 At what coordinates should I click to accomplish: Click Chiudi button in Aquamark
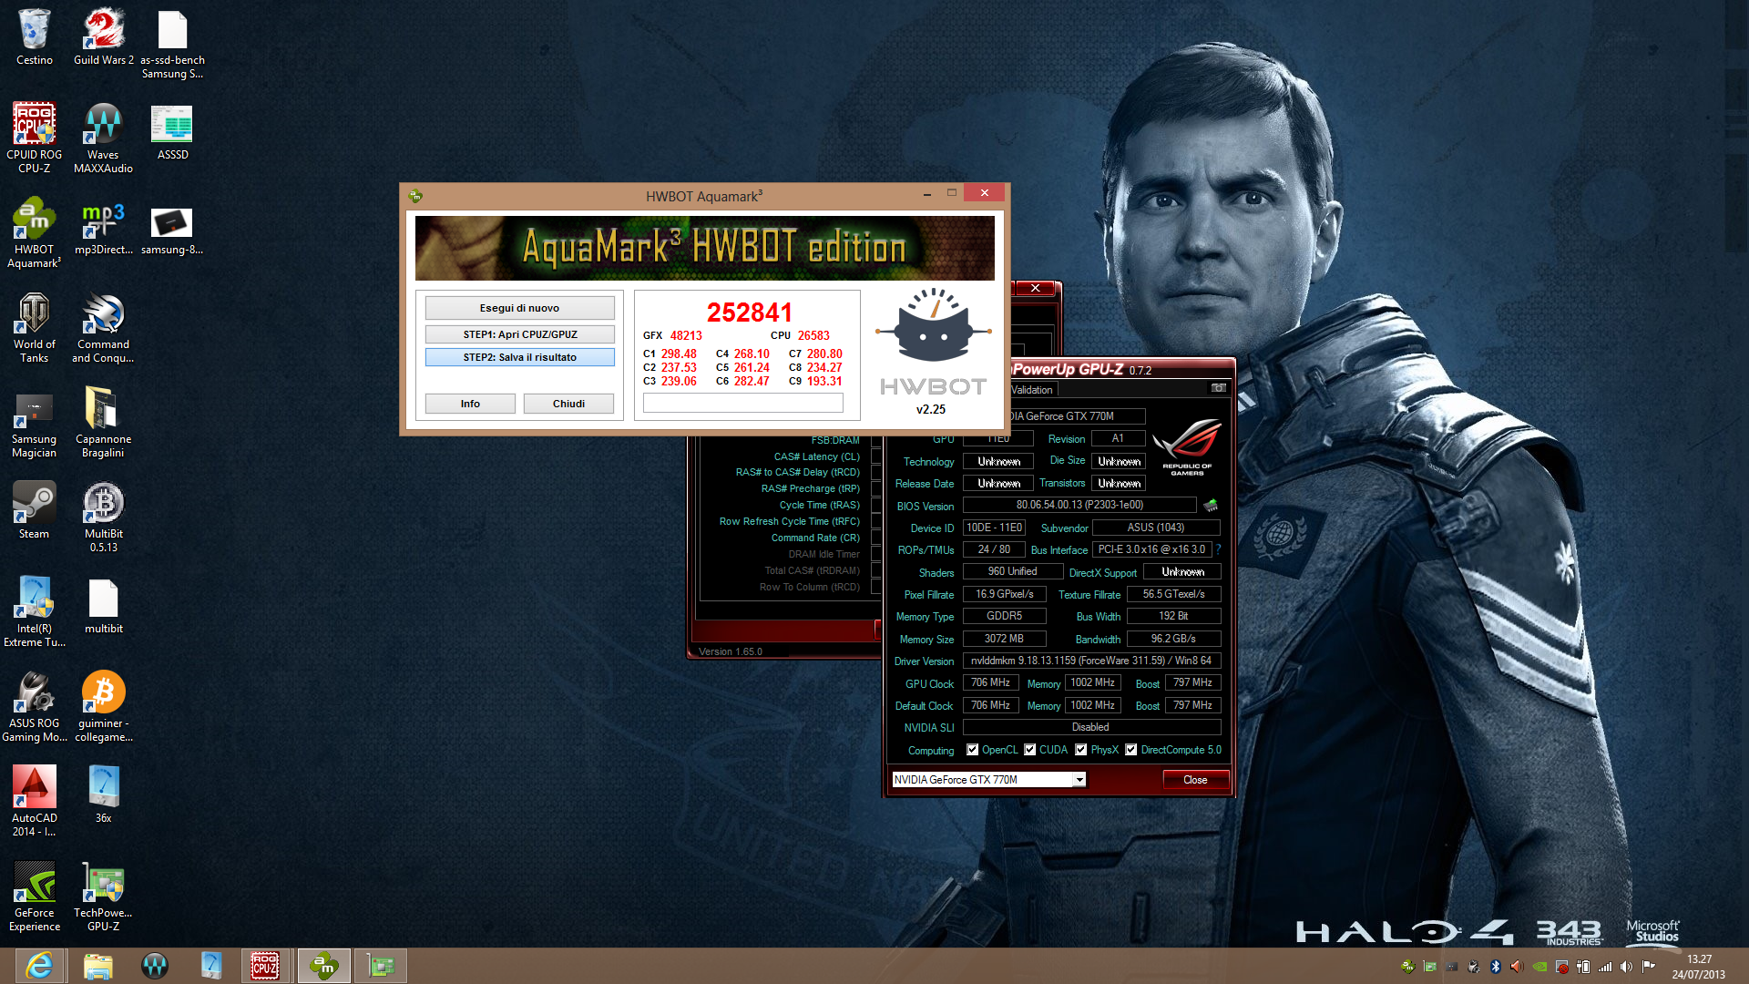pyautogui.click(x=568, y=404)
